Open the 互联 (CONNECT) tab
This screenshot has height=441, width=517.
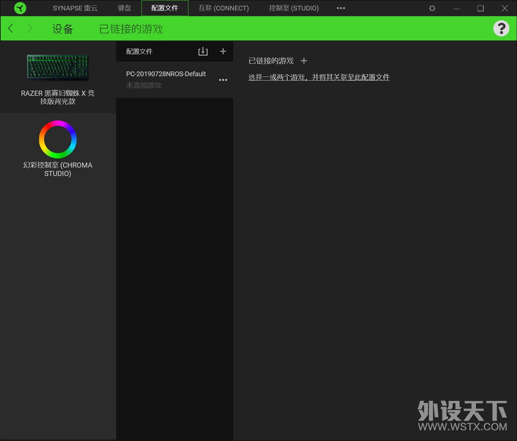[x=224, y=8]
